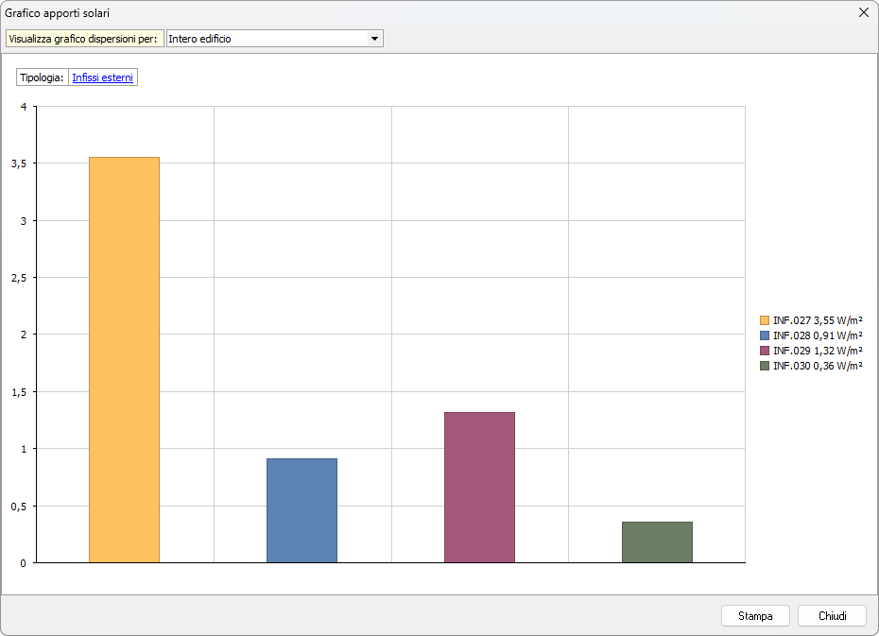The height and width of the screenshot is (636, 879).
Task: Click the purple INF.029 legend swatch
Action: [765, 351]
